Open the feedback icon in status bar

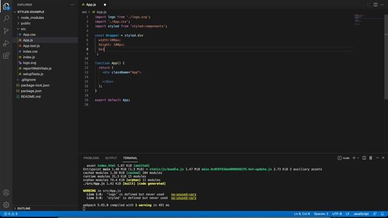coord(375,214)
